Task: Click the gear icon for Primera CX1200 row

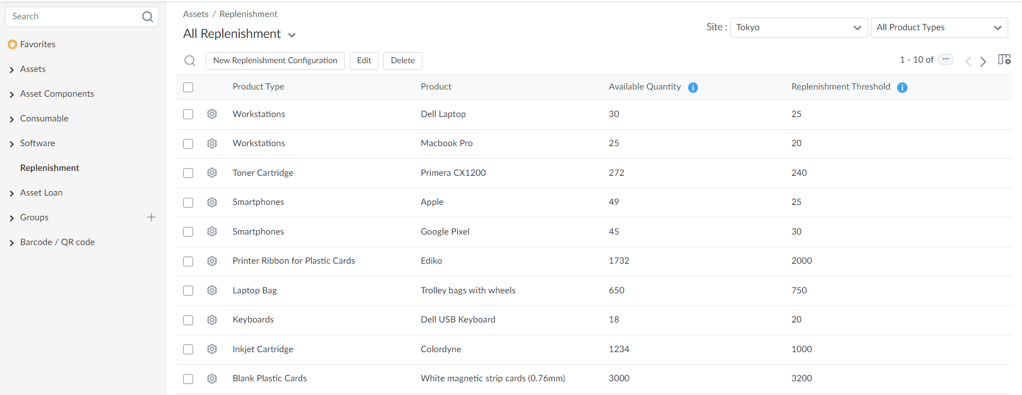Action: 212,173
